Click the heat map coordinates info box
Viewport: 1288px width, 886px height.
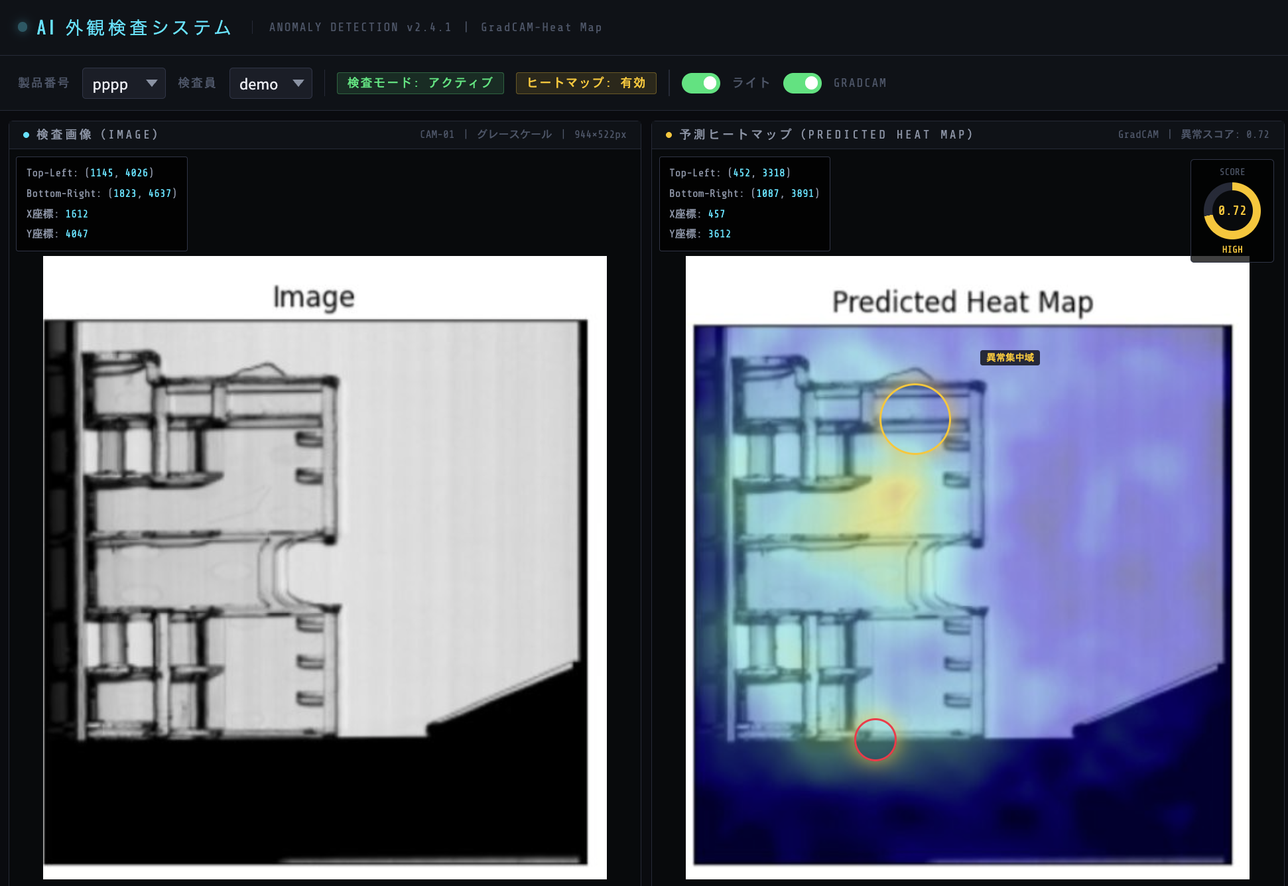click(x=745, y=204)
